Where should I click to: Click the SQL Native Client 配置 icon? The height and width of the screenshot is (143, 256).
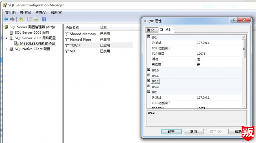click(11, 49)
